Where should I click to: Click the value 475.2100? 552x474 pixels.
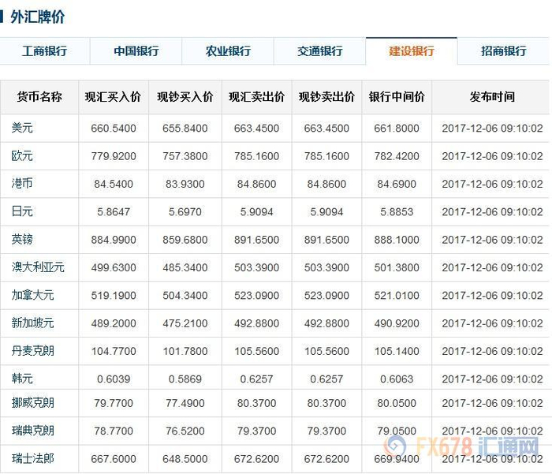[x=185, y=323]
